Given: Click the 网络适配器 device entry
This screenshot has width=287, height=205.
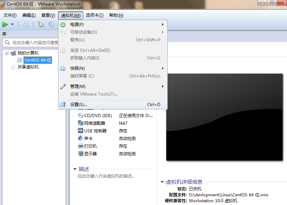Looking at the screenshot, I should click(95, 123).
